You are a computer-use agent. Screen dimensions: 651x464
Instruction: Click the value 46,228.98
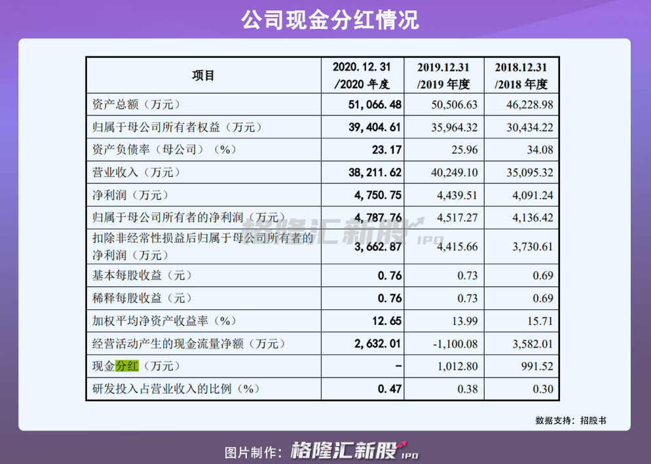click(x=530, y=105)
